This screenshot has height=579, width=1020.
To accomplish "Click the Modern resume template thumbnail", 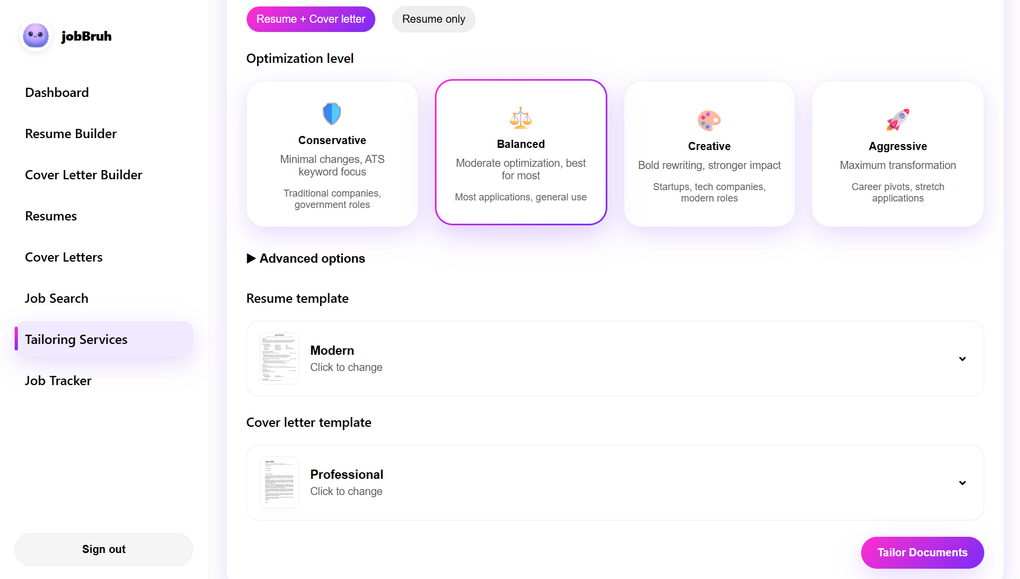I will tap(279, 359).
